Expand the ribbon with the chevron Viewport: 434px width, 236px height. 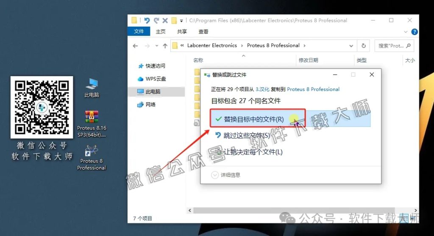[406, 32]
